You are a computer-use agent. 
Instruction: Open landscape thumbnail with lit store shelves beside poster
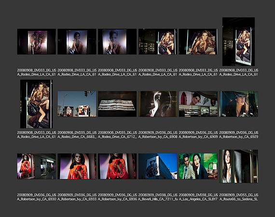pyautogui.click(x=158, y=41)
